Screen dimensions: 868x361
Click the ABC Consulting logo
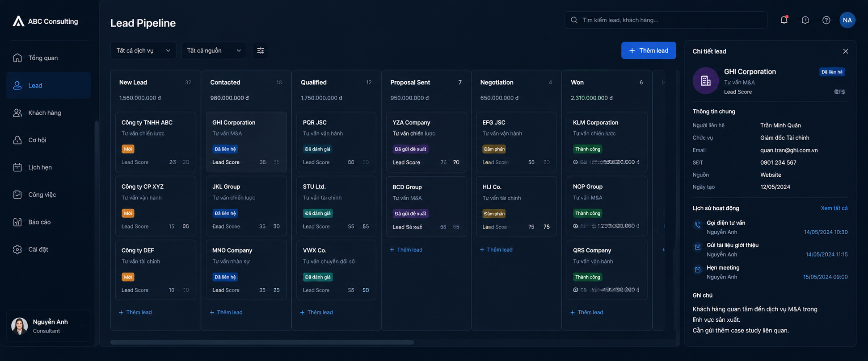click(x=45, y=21)
